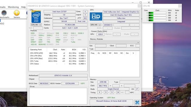The width and height of the screenshot is (191, 107).
Task: Click the UEFI label beside BIOS Version
Action: (x=83, y=84)
